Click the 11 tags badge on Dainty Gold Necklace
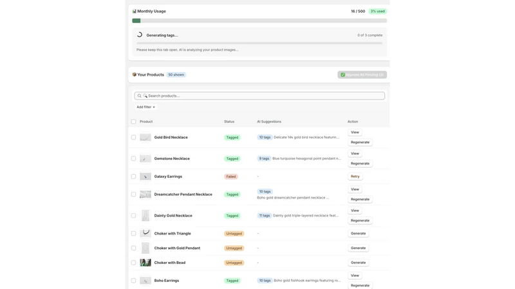Viewport: 515px width, 289px height. 264,216
